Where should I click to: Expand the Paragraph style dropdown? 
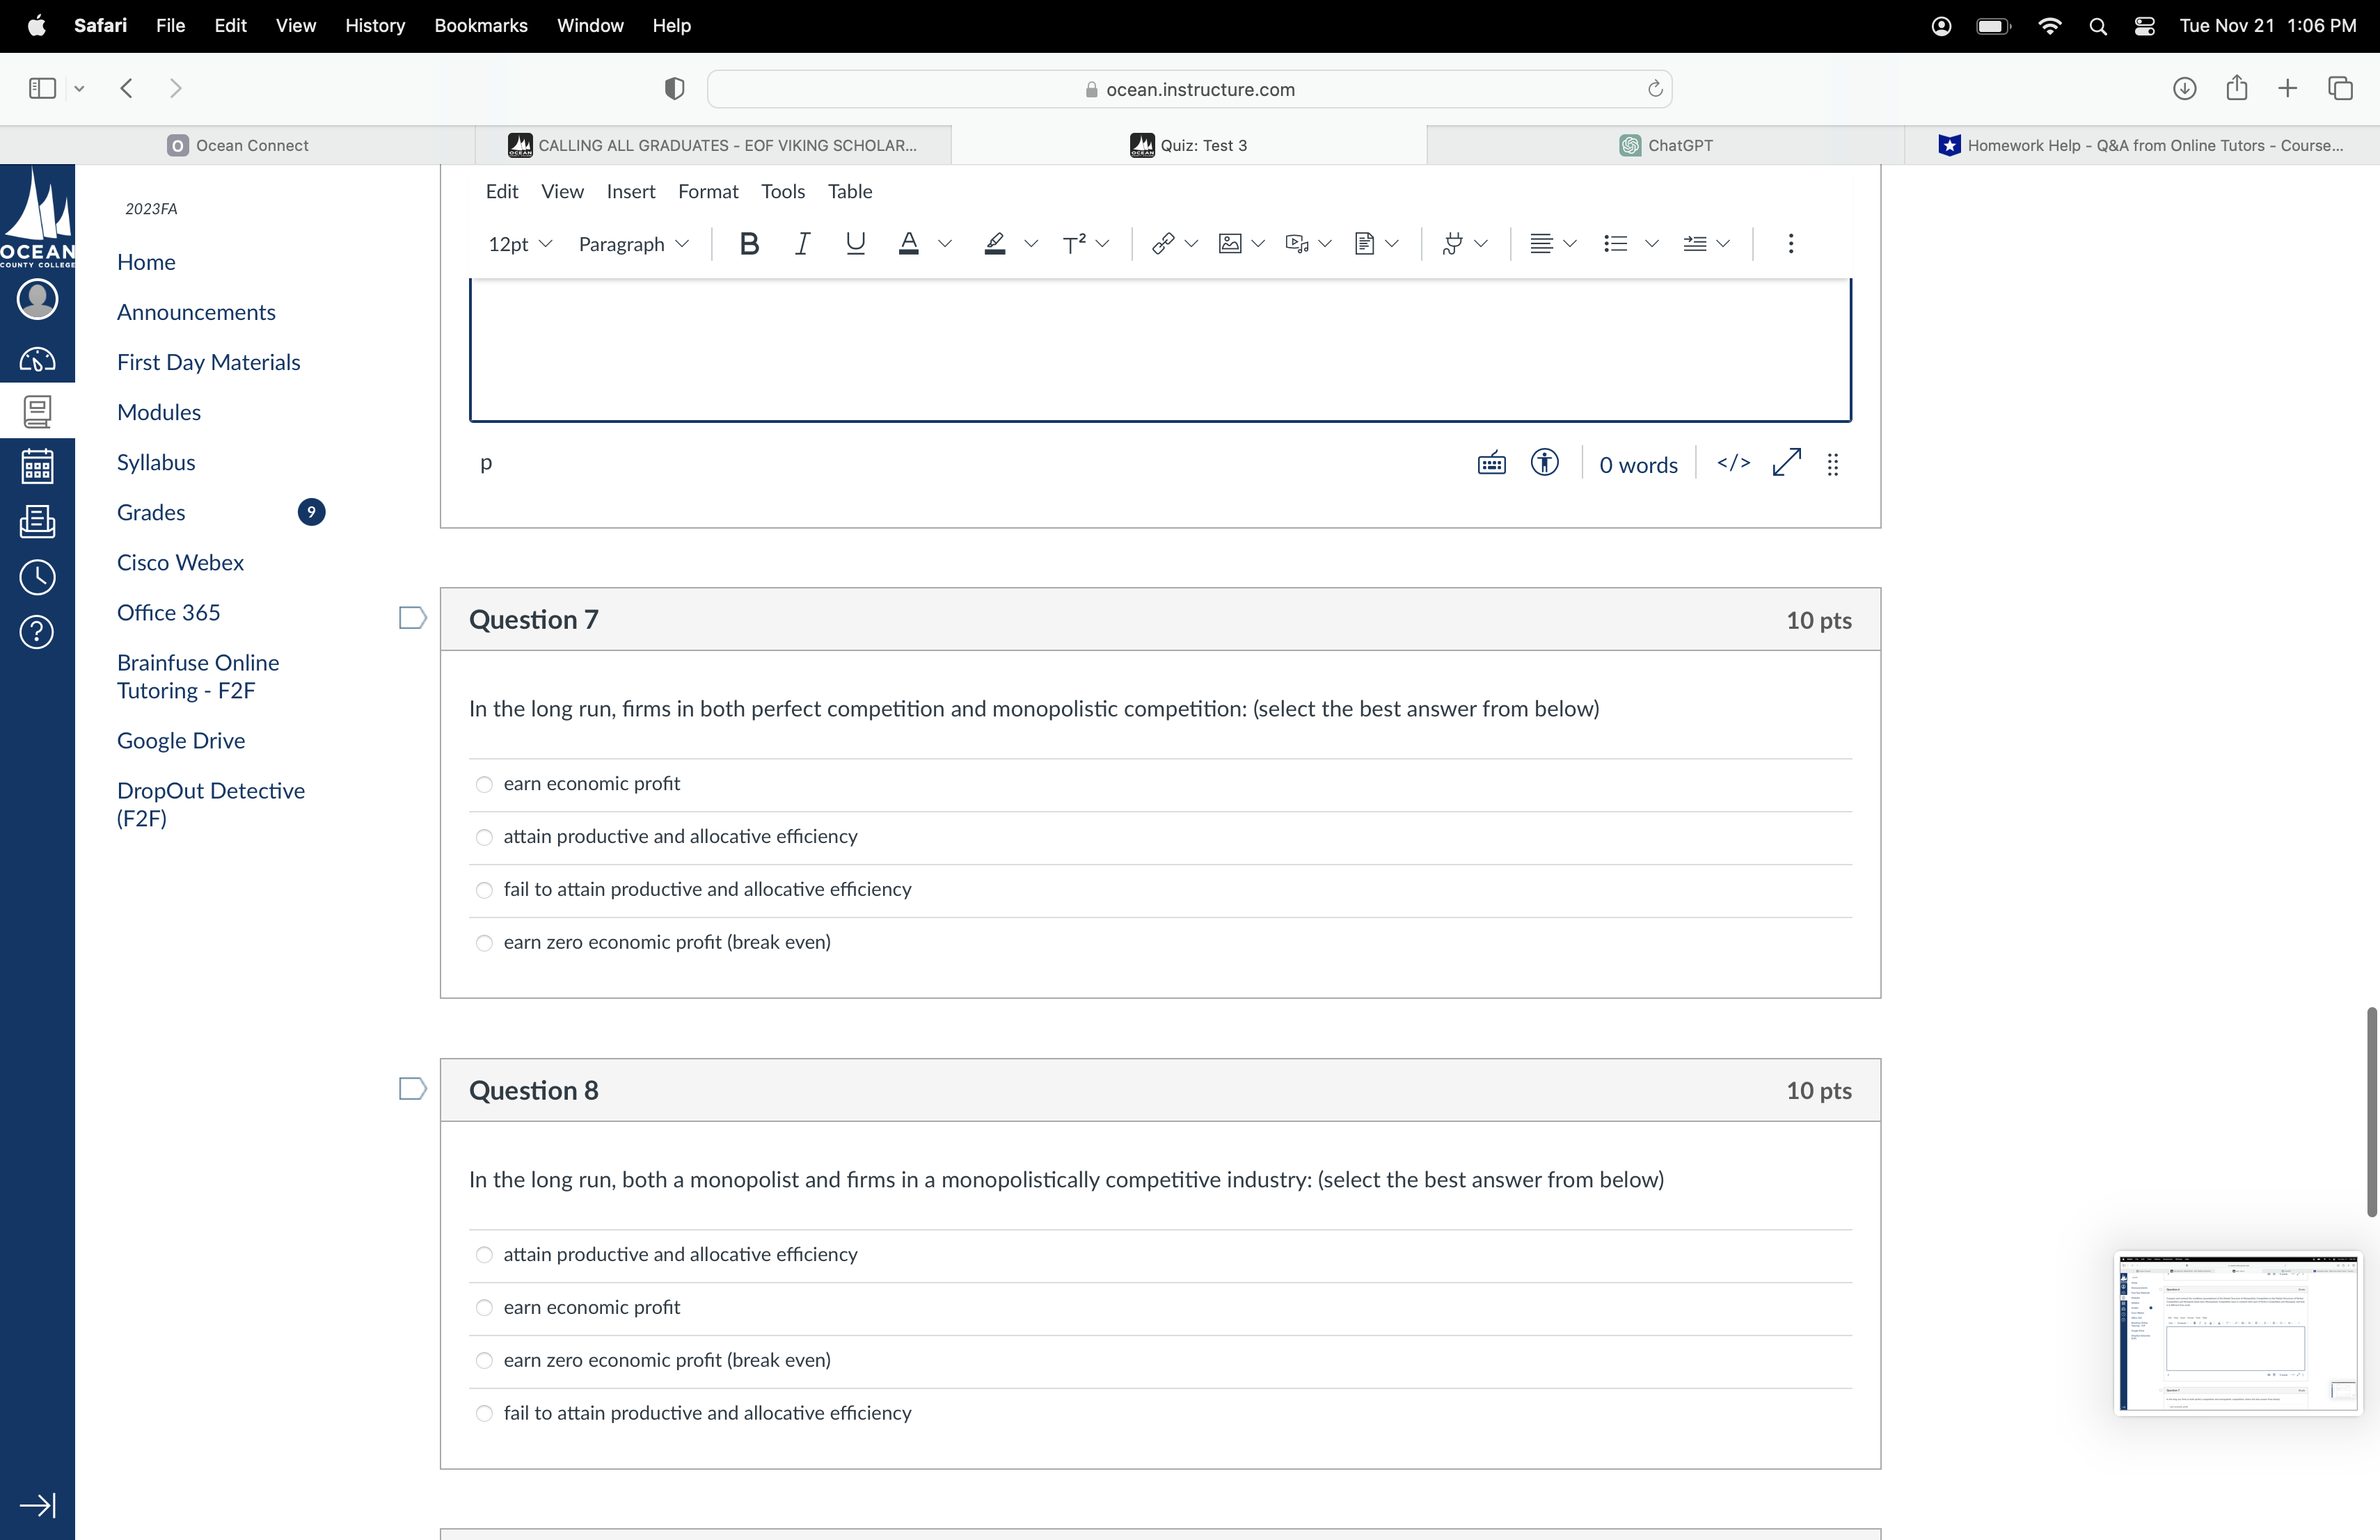(x=633, y=244)
